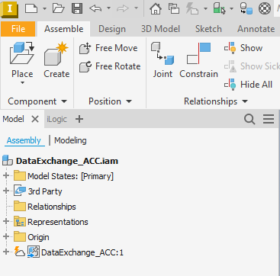Click the Redo arrow icon
280x276 pixels.
click(x=123, y=8)
